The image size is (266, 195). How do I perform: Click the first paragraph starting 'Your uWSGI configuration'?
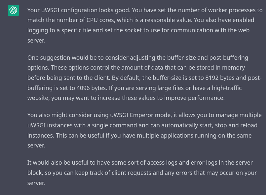(145, 25)
